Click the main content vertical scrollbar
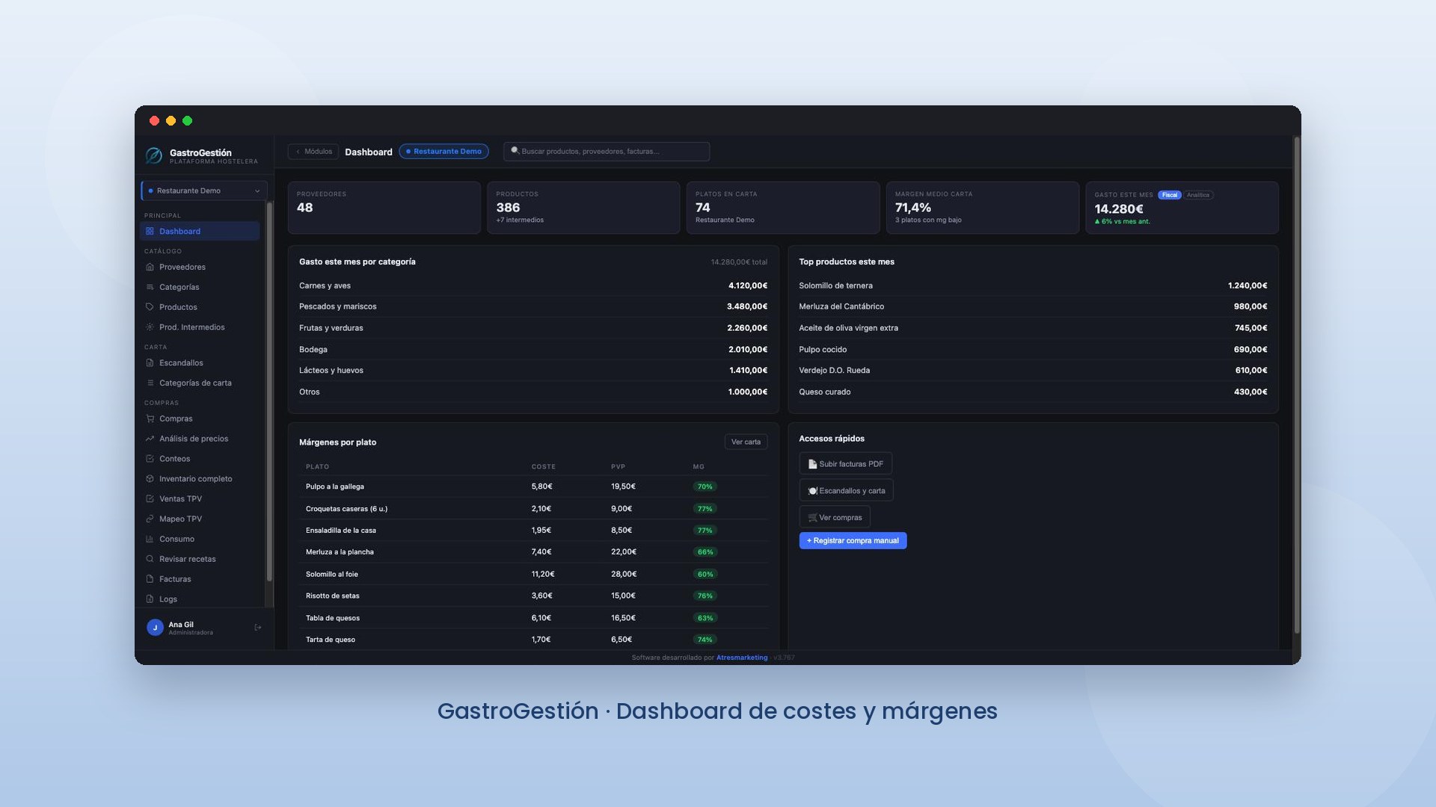 point(1297,385)
